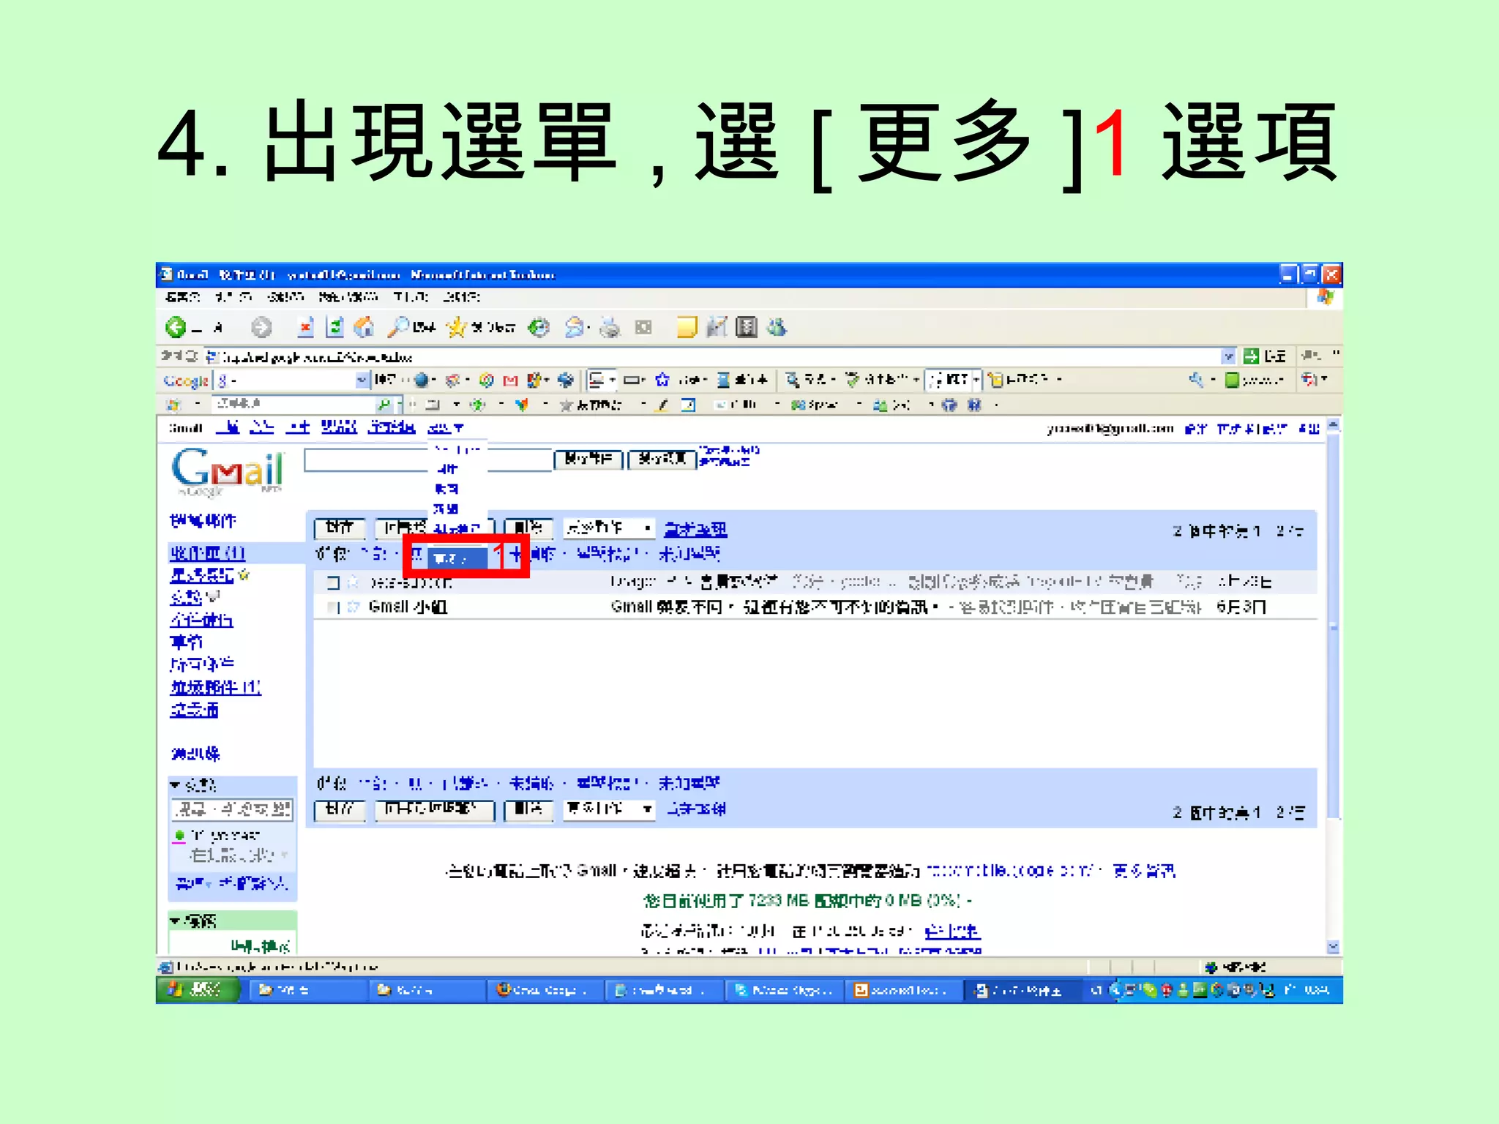
Task: Open the Tools item in IE menu bar
Action: click(411, 297)
